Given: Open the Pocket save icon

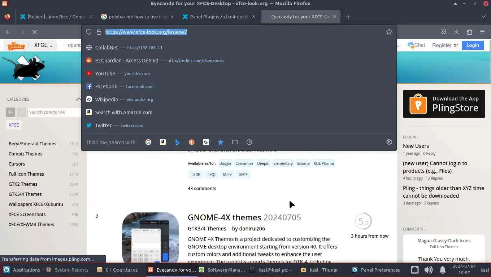Looking at the screenshot, I should (x=443, y=32).
